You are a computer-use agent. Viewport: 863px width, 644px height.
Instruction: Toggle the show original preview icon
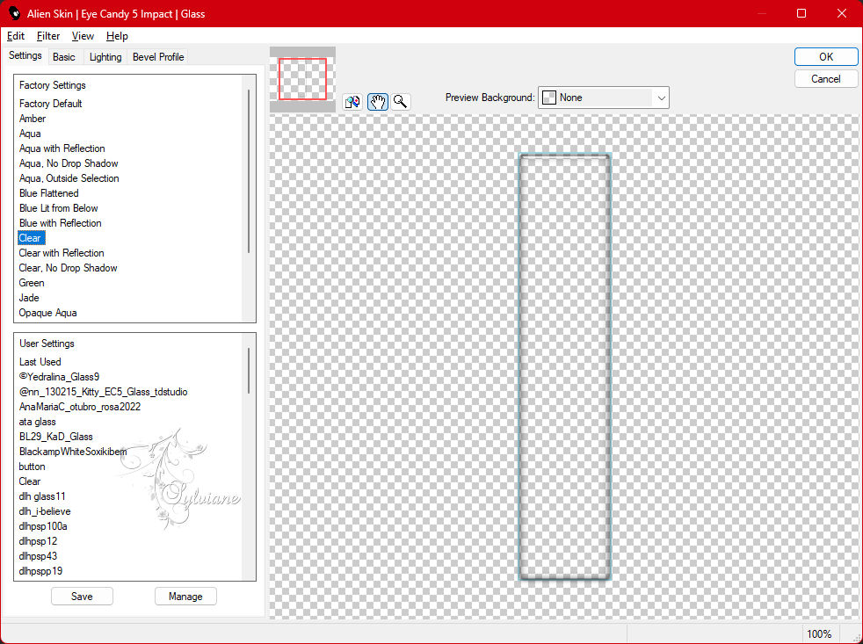click(x=352, y=102)
